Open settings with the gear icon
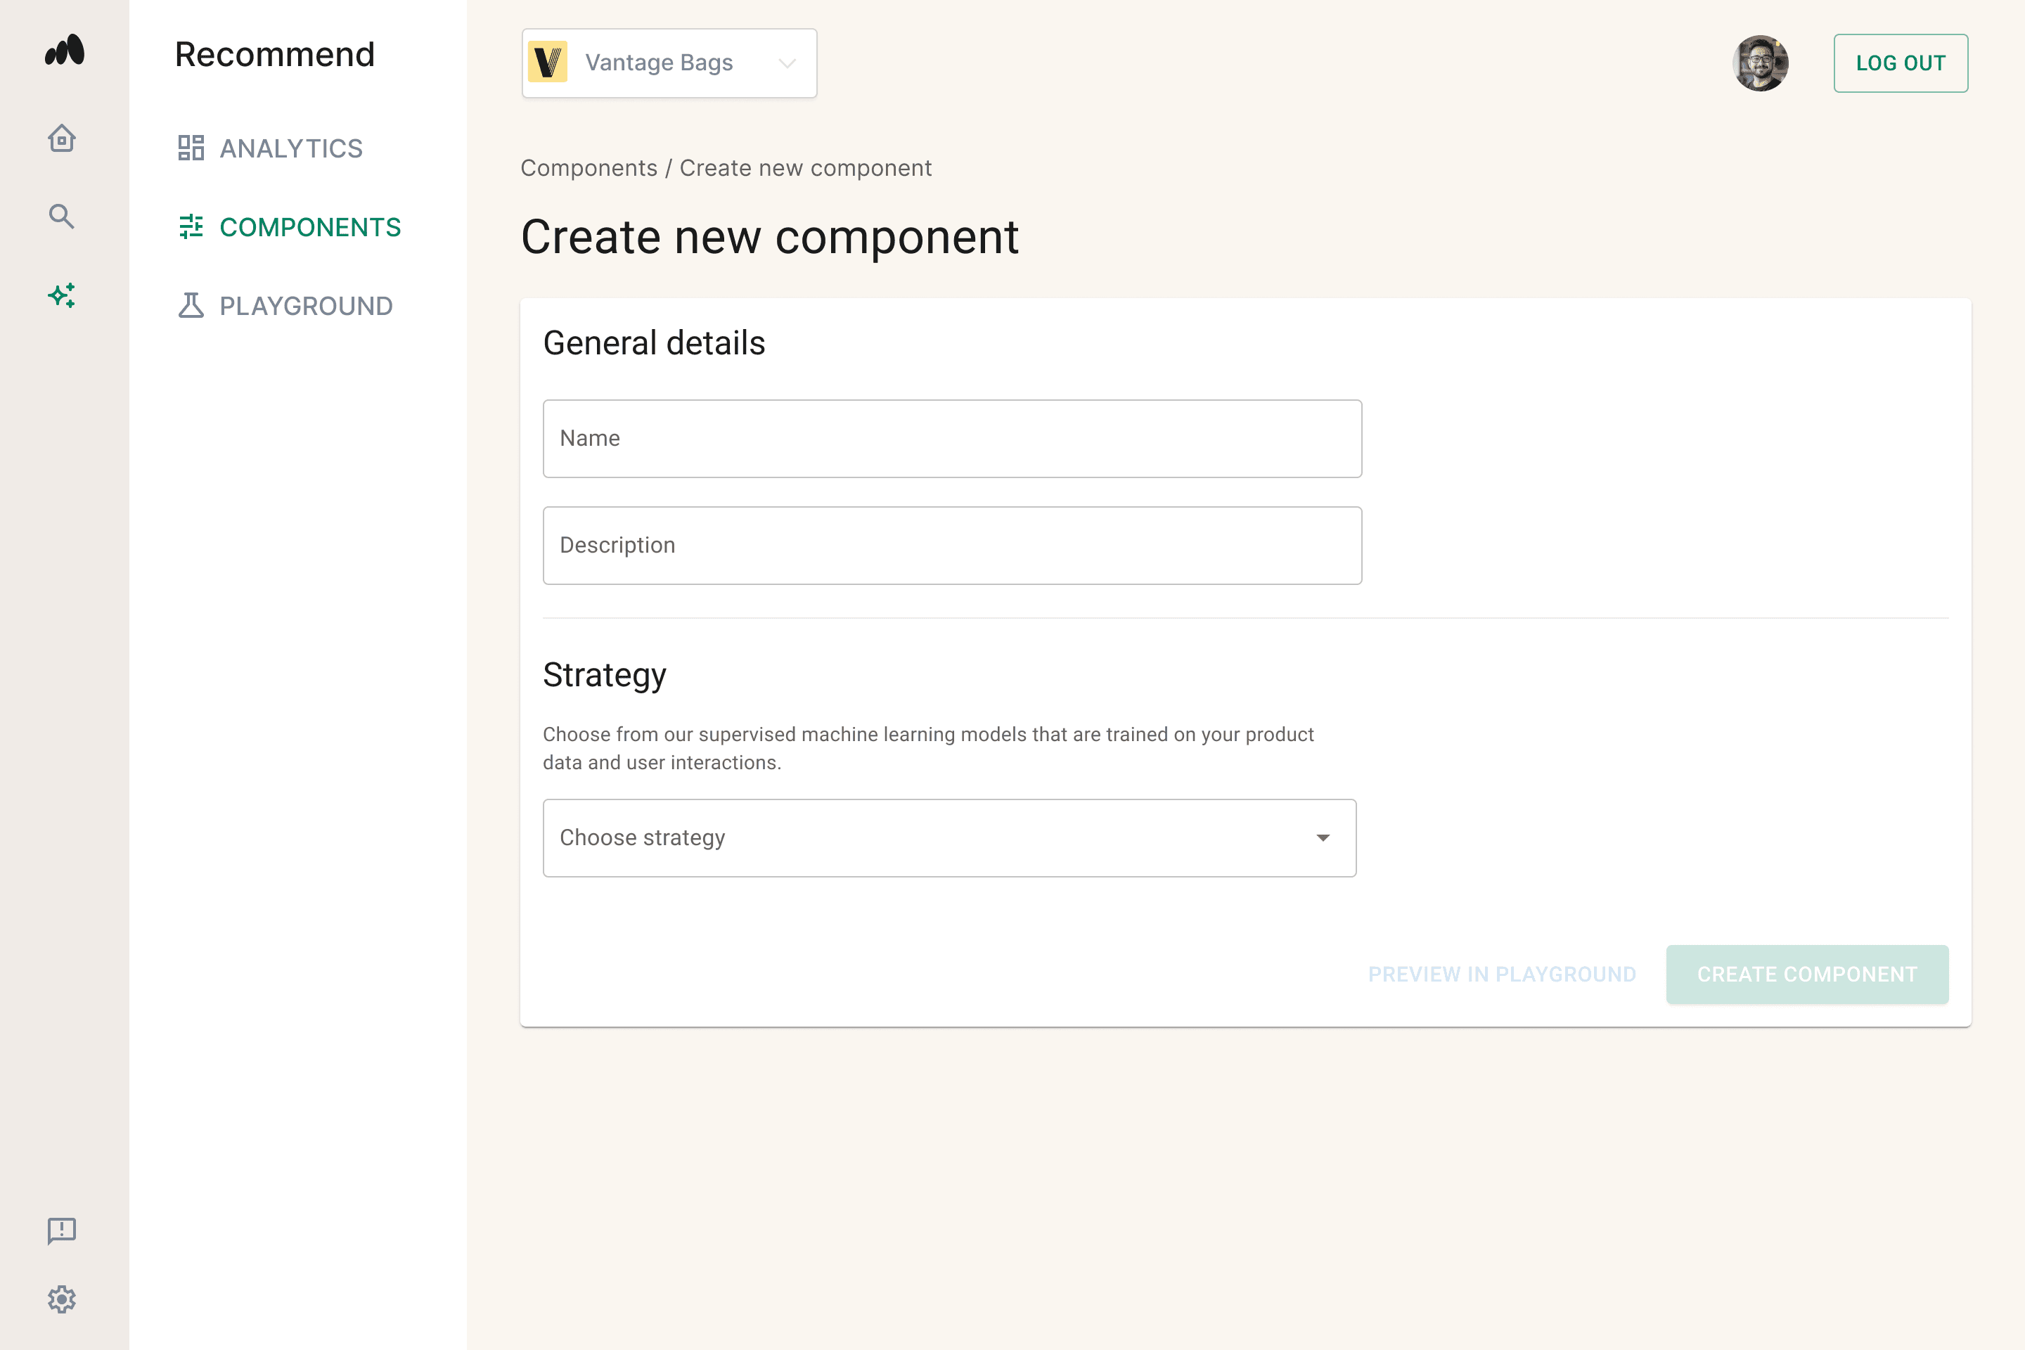2025x1350 pixels. point(61,1300)
